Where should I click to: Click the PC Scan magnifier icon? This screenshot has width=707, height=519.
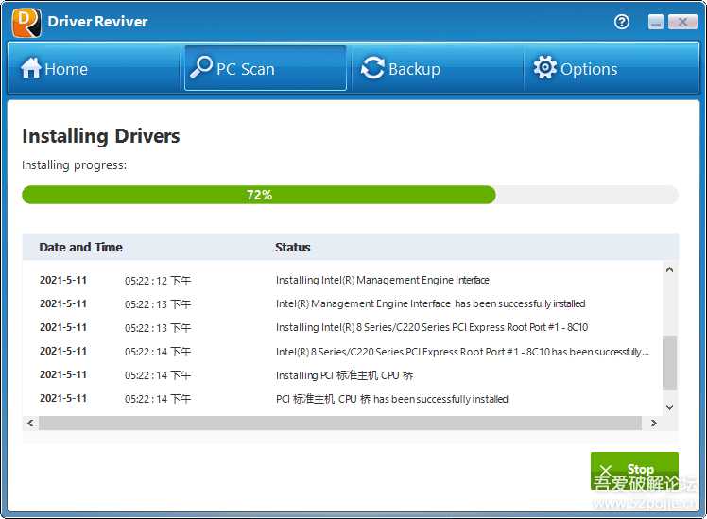tap(200, 68)
